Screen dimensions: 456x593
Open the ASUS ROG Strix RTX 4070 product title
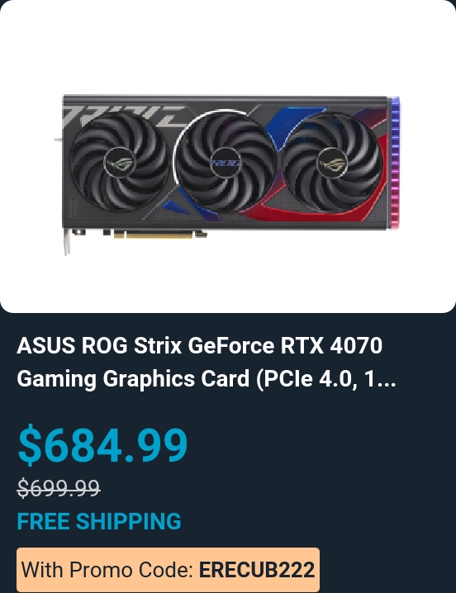207,362
